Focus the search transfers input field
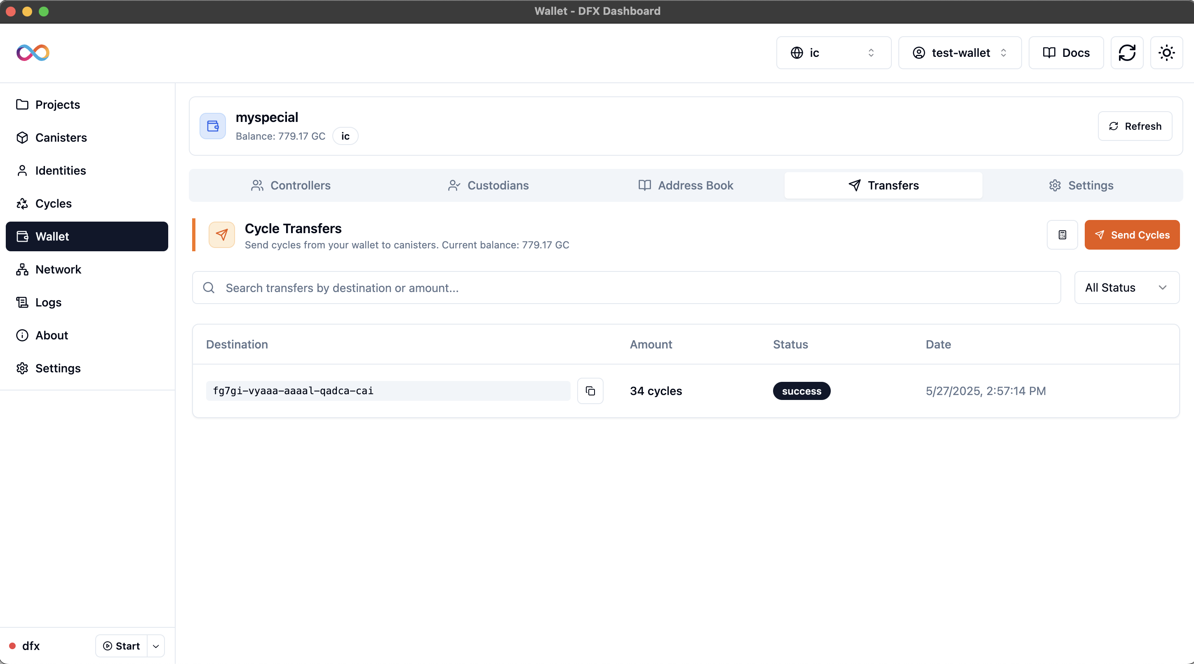1194x664 pixels. pos(626,288)
